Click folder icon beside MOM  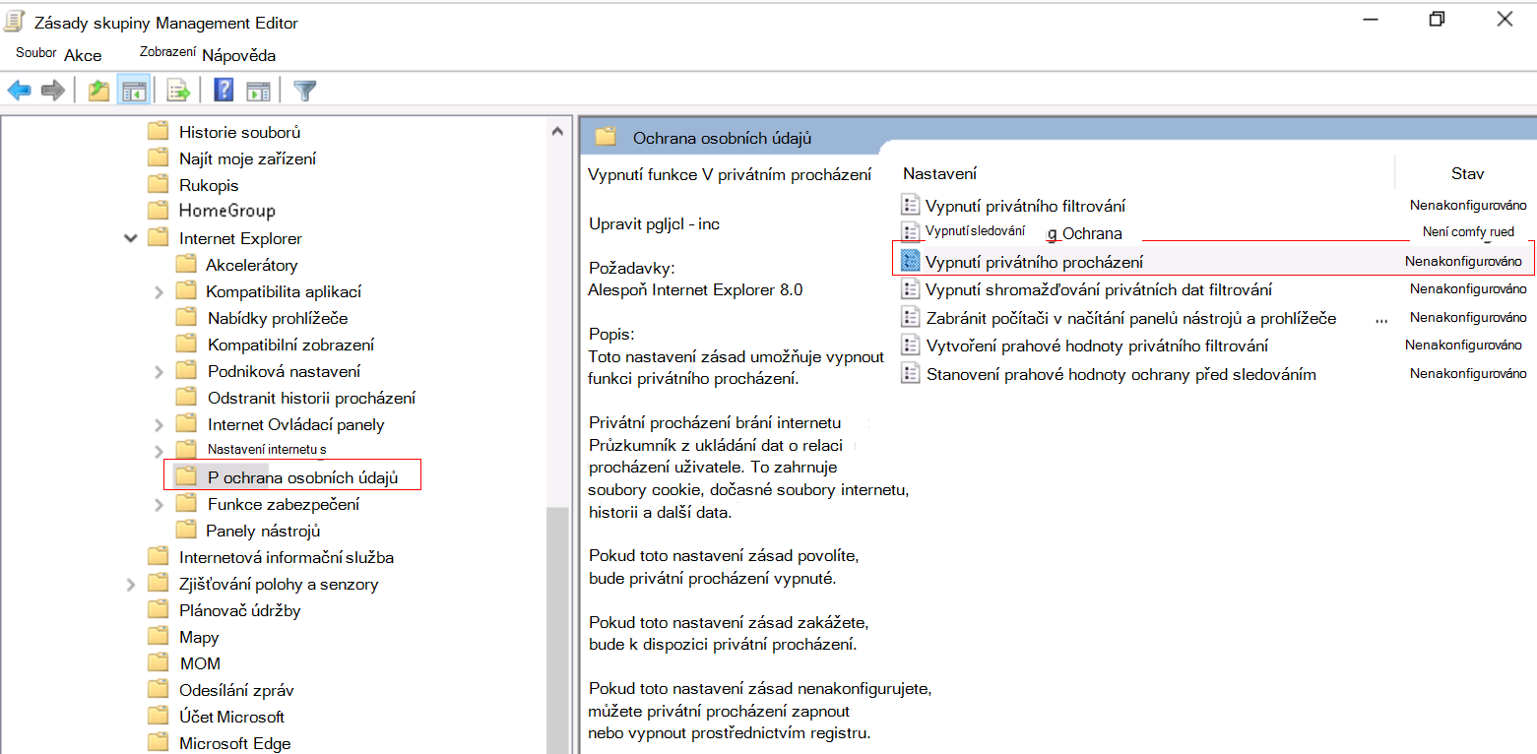159,663
